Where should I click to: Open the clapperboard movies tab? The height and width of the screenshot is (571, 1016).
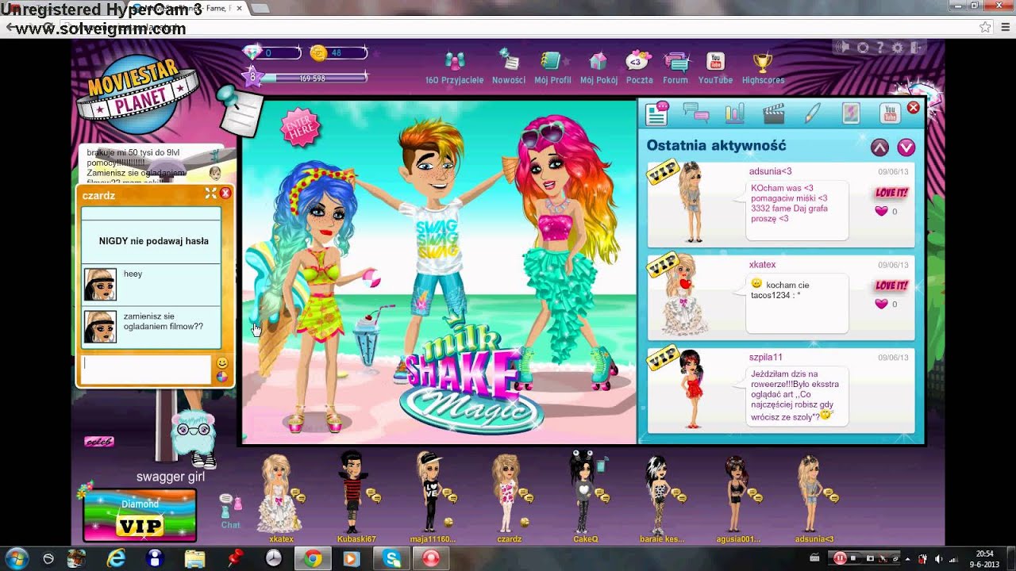[773, 113]
